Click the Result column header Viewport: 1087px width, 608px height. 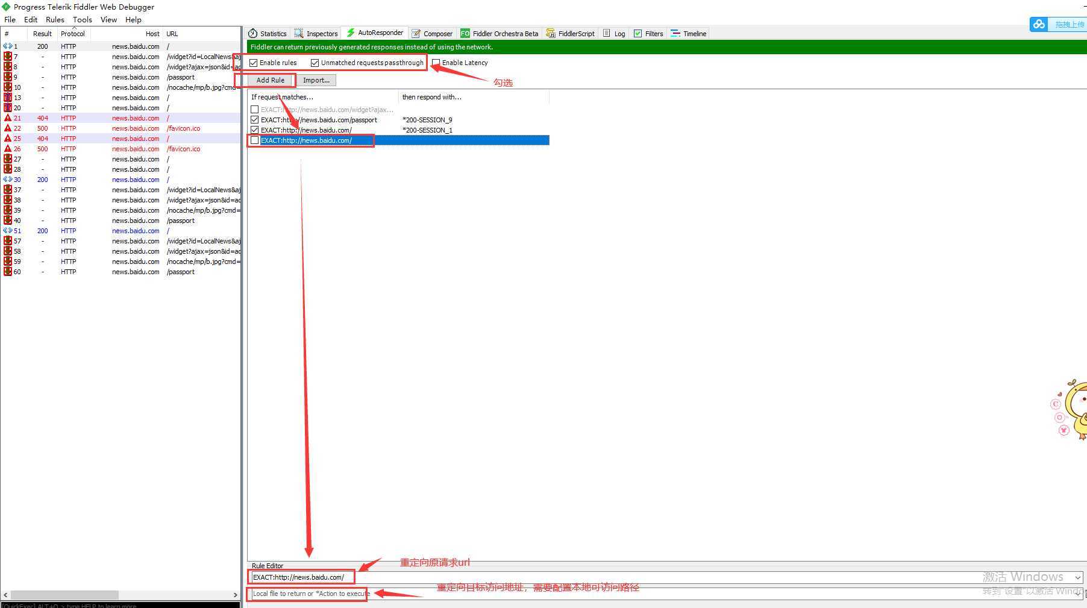pos(42,34)
